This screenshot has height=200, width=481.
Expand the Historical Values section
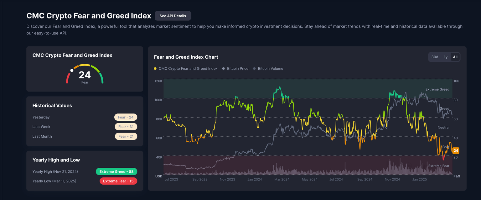click(x=52, y=105)
